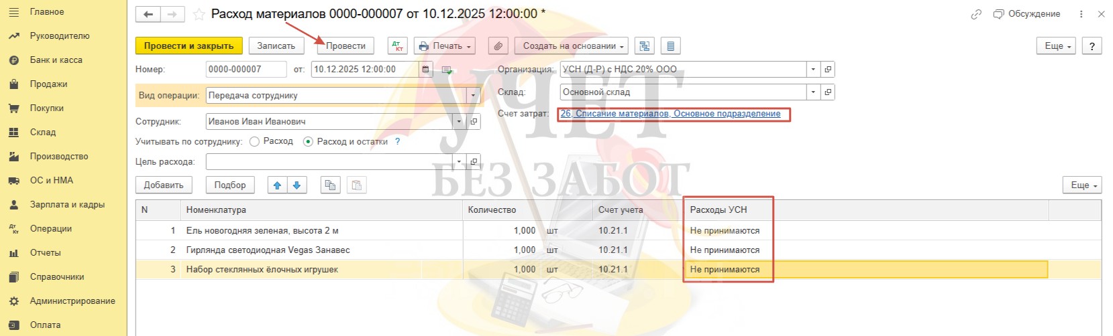Open the Счет затрат hyperlink
The width and height of the screenshot is (1113, 336).
[x=670, y=114]
